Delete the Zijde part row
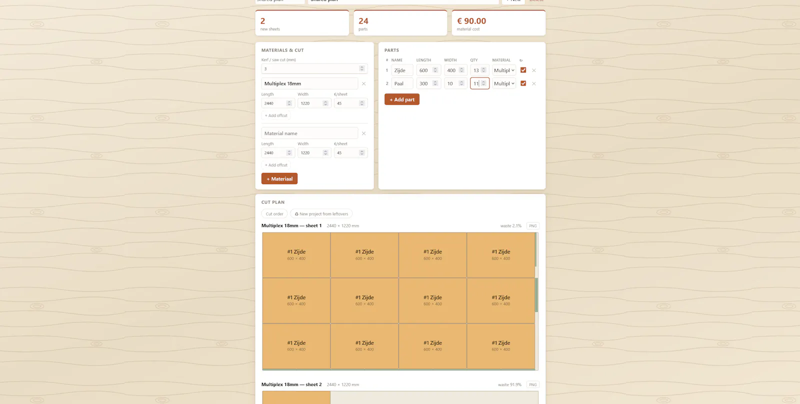Viewport: 800px width, 404px height. (x=534, y=70)
